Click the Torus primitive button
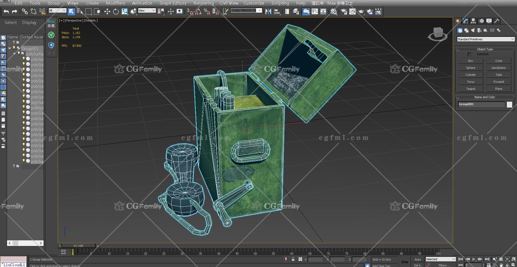The width and height of the screenshot is (517, 267). 471,82
